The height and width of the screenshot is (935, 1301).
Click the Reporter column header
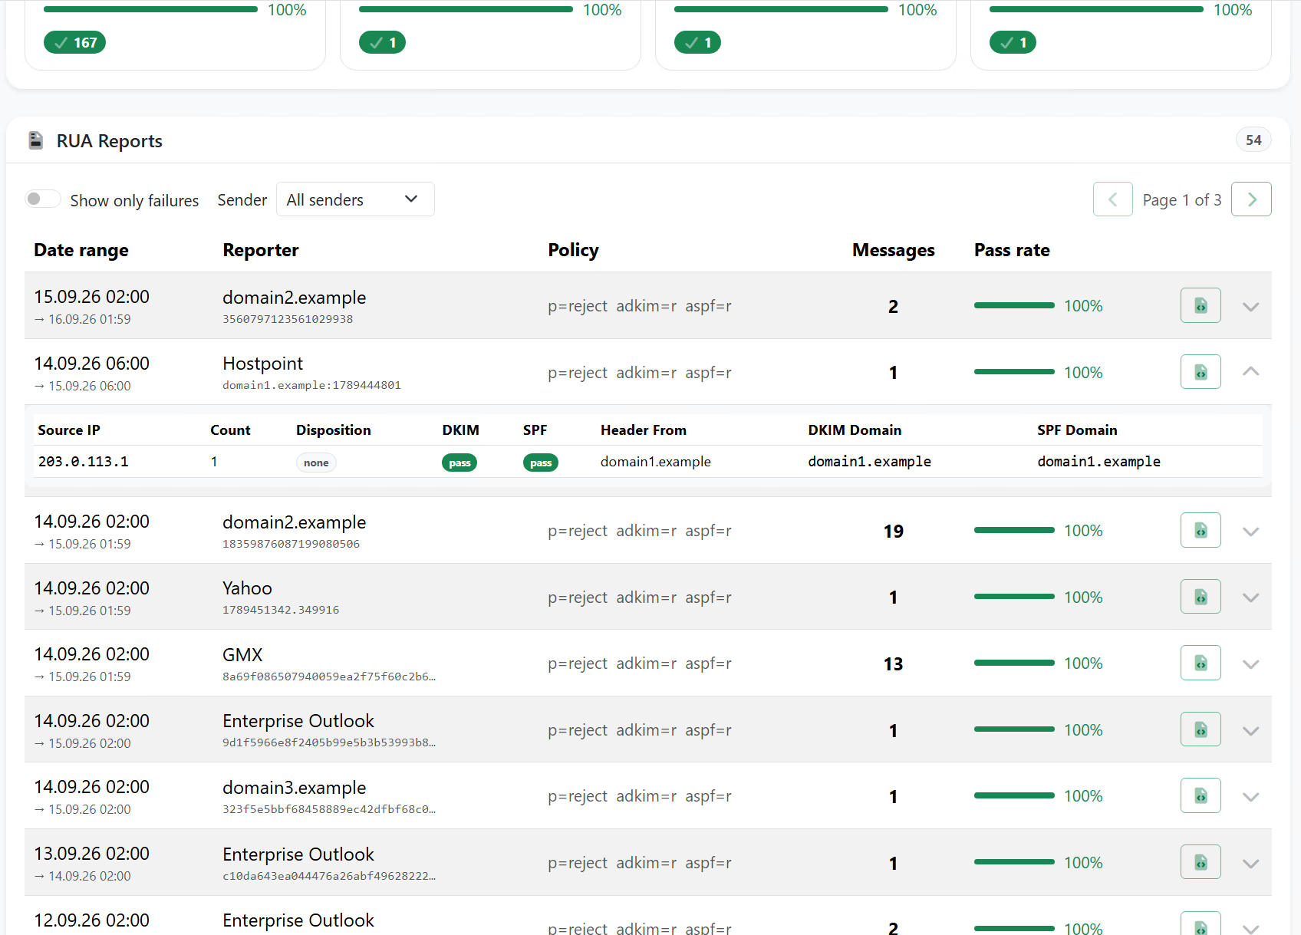click(x=261, y=250)
